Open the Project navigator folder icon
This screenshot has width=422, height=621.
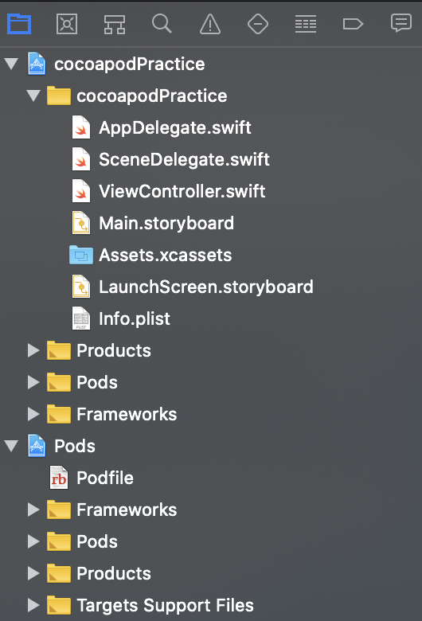(19, 24)
